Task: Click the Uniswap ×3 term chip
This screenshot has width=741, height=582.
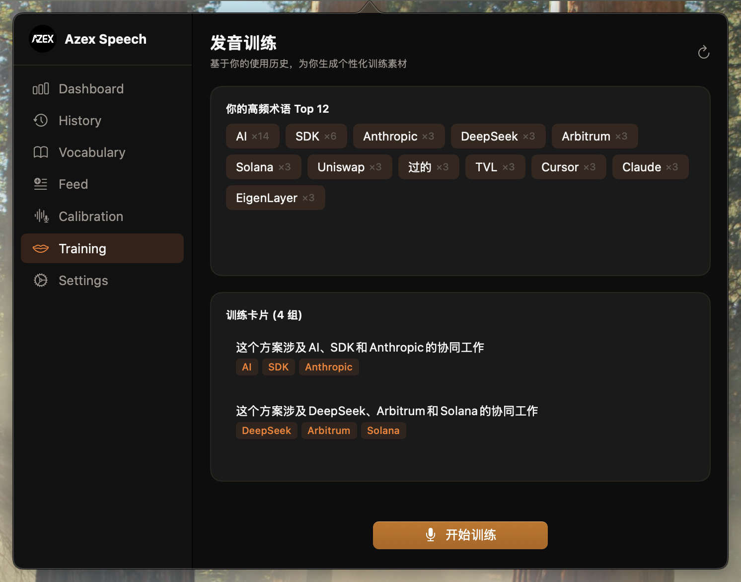Action: (350, 167)
